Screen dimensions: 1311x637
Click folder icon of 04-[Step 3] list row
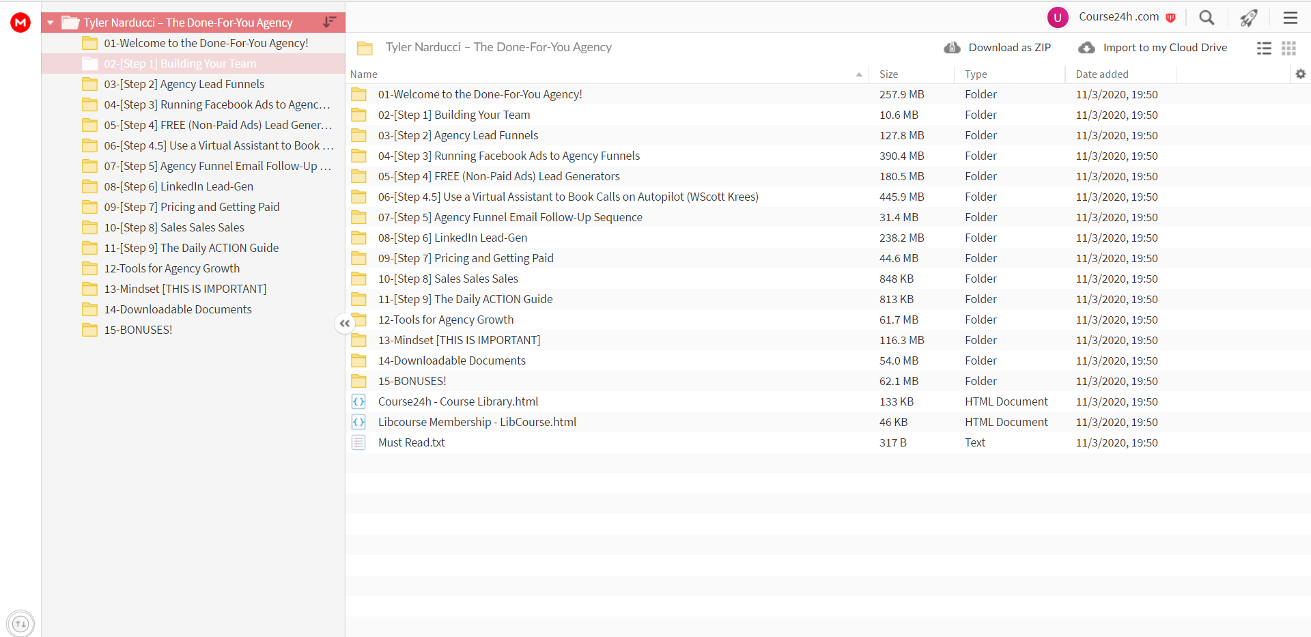coord(358,156)
